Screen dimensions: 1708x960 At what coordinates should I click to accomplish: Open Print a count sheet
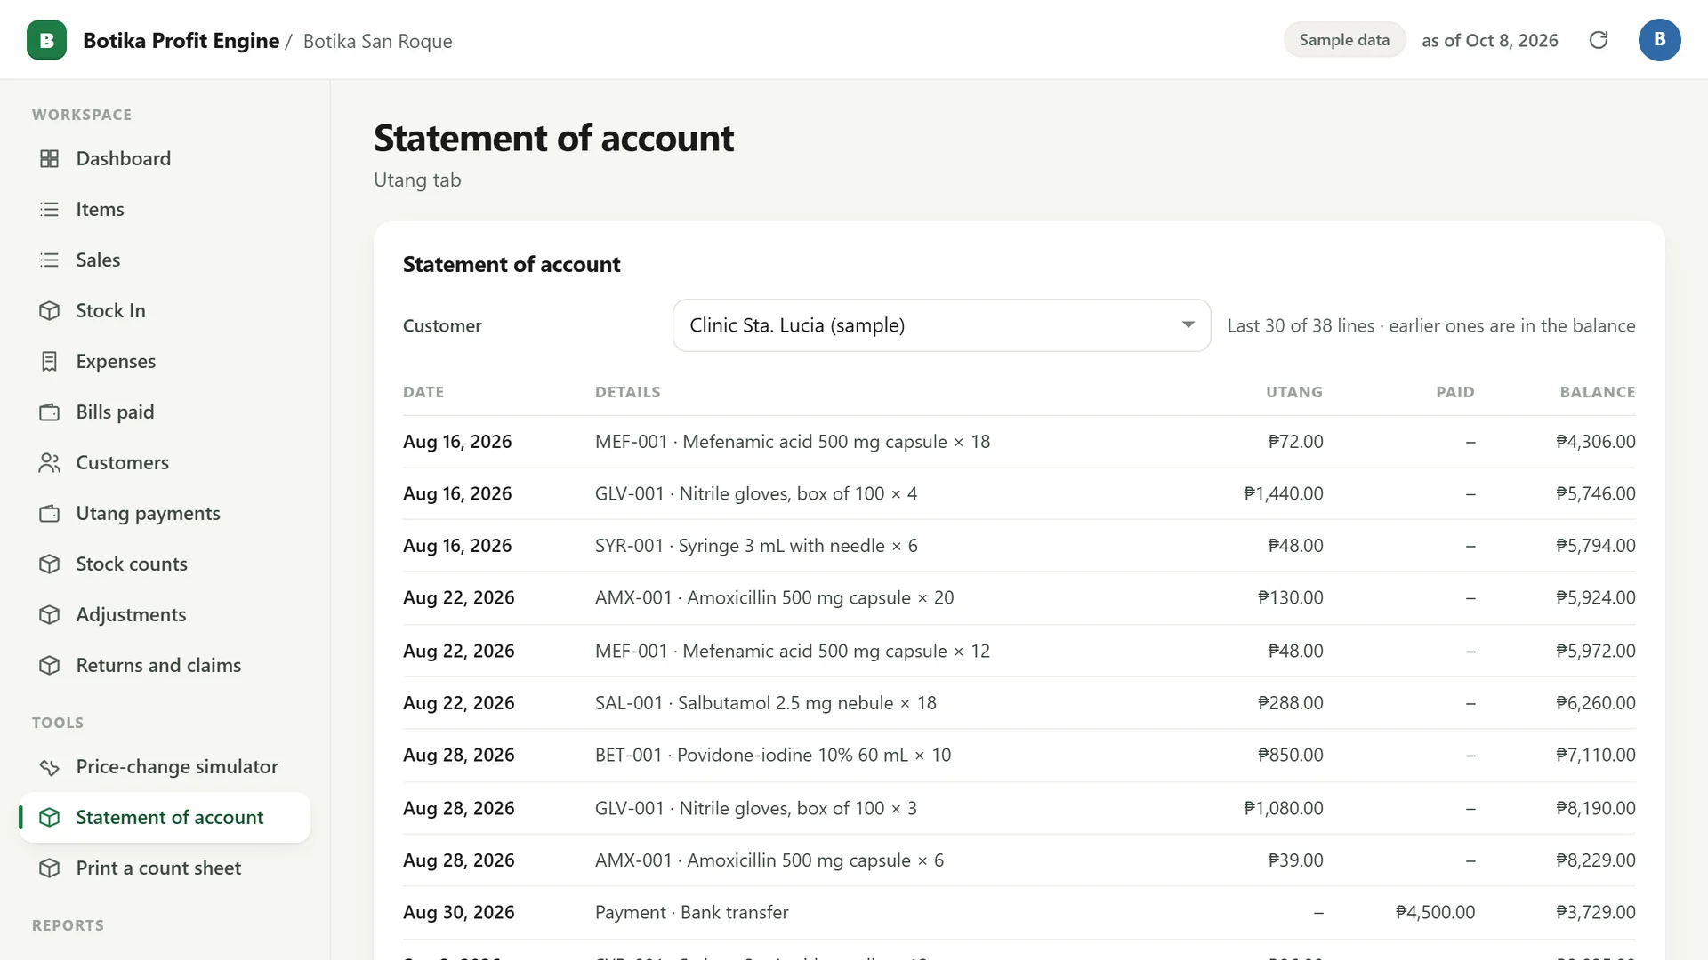click(x=165, y=868)
